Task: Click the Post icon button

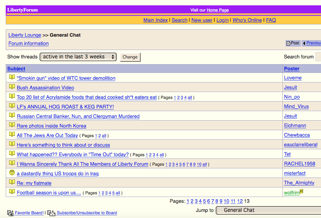Action: (293, 43)
